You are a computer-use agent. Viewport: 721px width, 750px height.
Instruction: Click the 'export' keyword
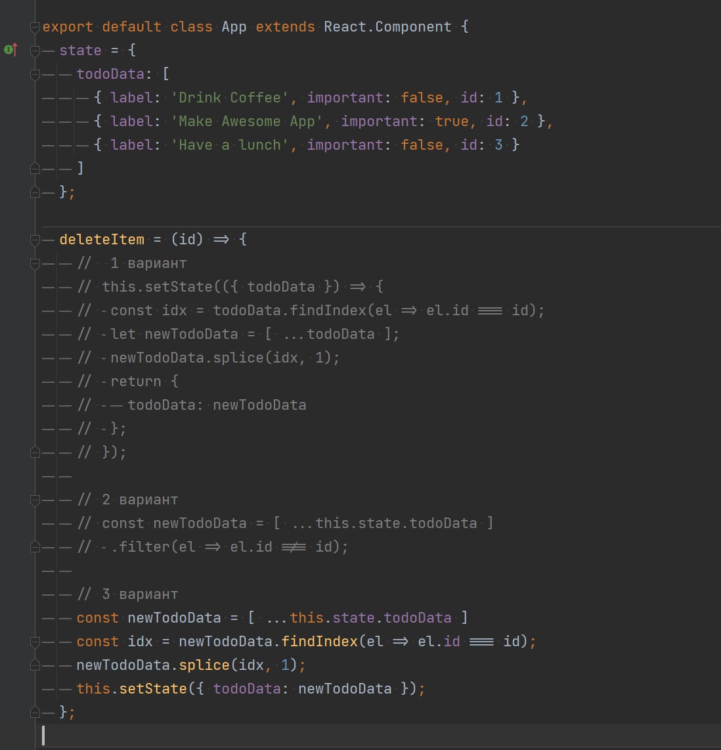click(x=68, y=27)
